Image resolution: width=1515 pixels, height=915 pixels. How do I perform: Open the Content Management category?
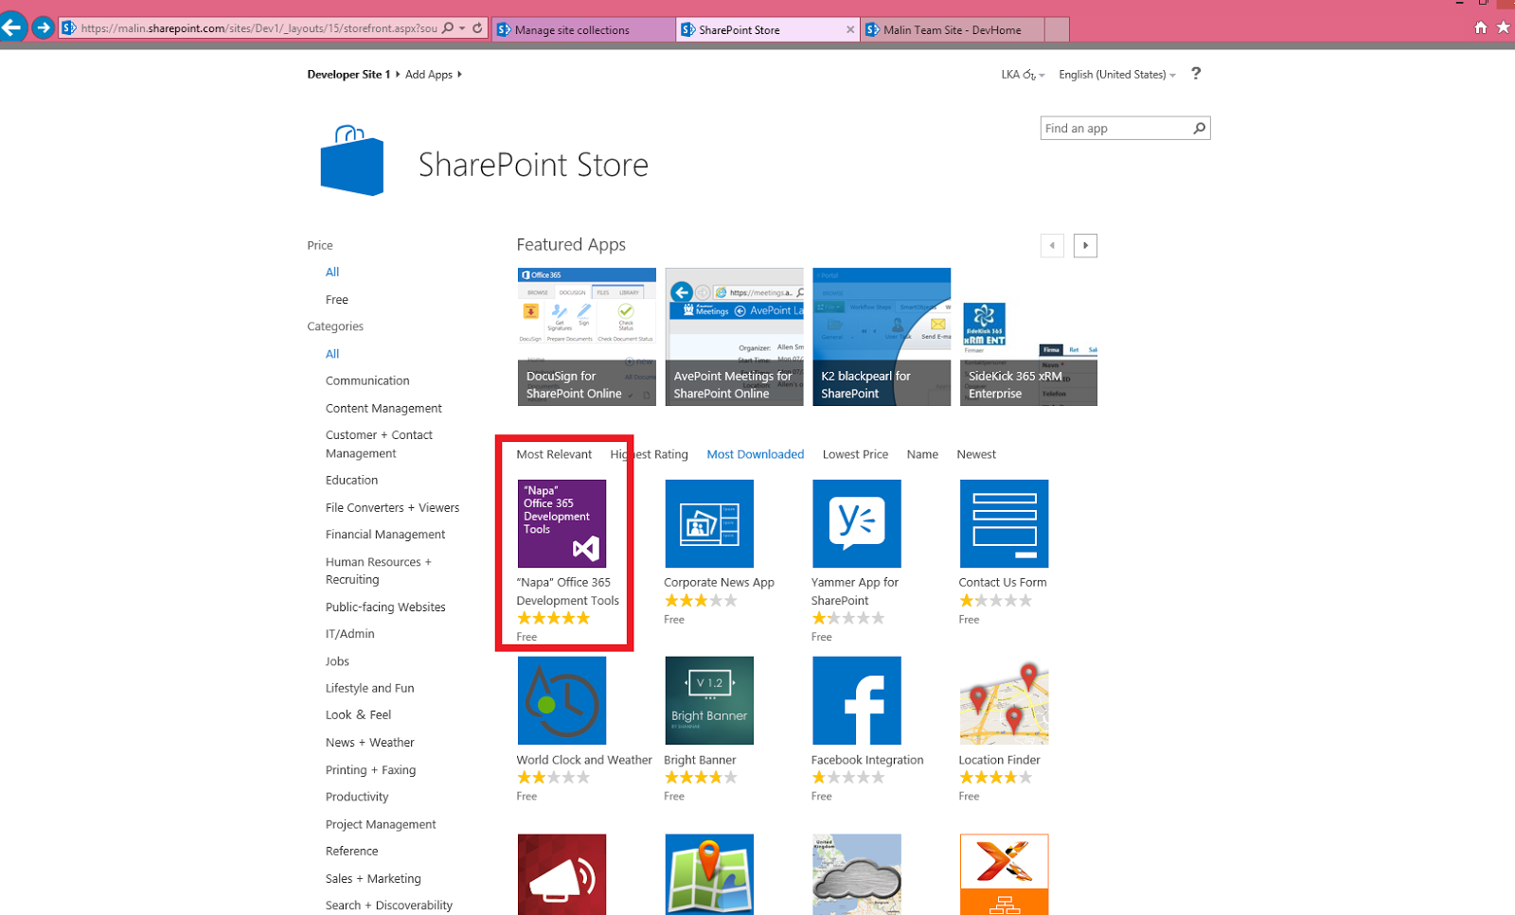383,409
